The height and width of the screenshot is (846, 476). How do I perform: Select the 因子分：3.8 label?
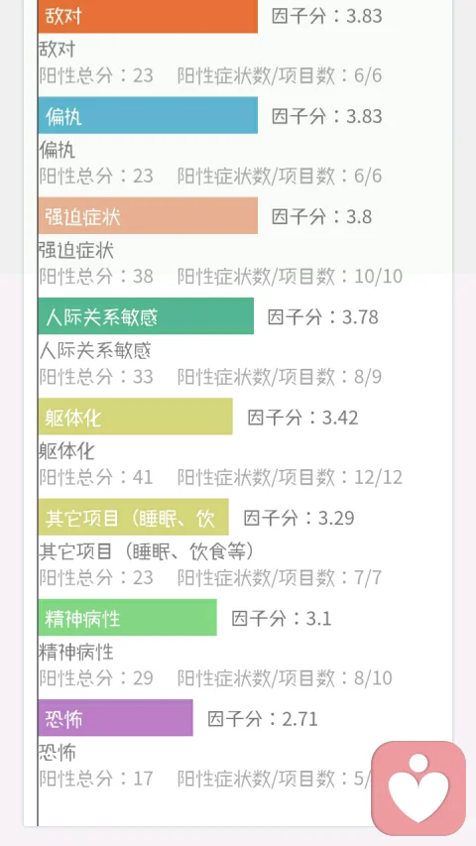[321, 216]
